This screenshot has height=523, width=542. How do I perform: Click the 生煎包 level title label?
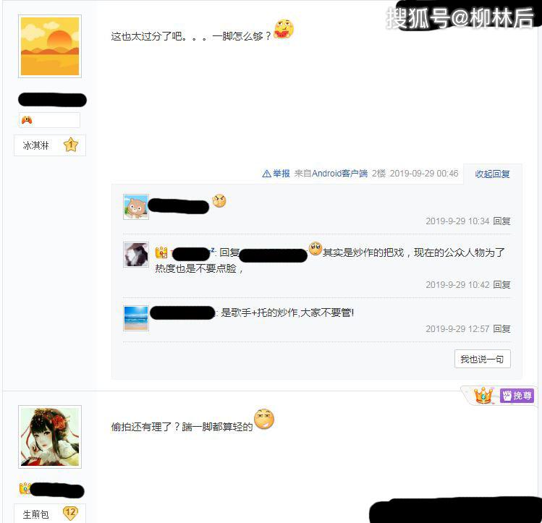coord(35,514)
